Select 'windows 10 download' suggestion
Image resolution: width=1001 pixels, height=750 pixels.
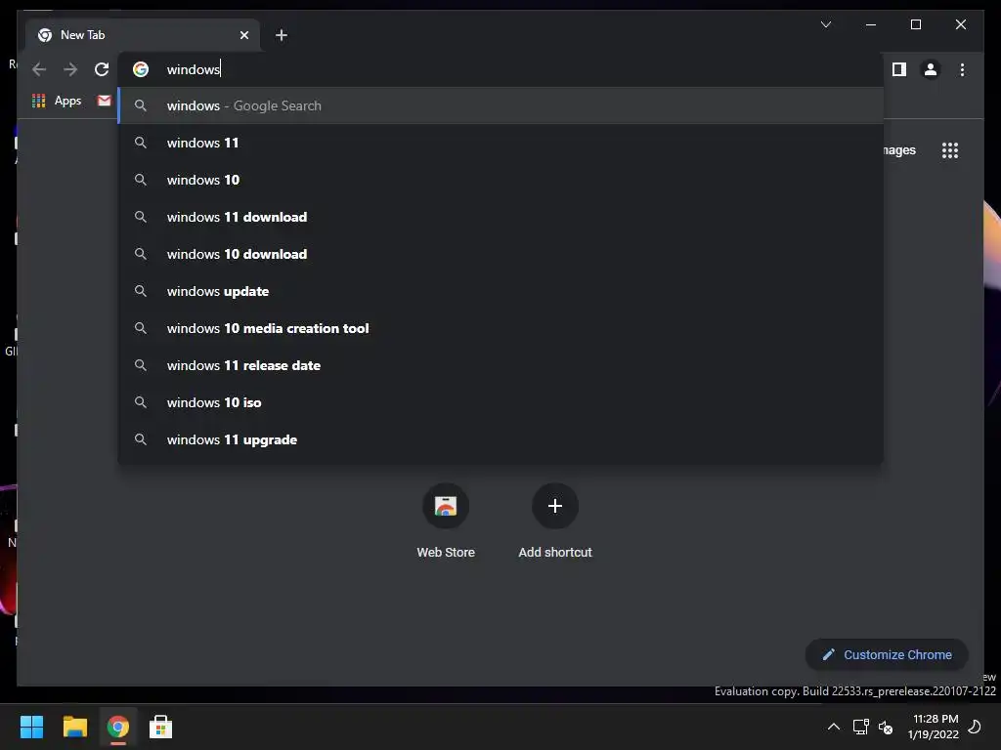click(500, 254)
